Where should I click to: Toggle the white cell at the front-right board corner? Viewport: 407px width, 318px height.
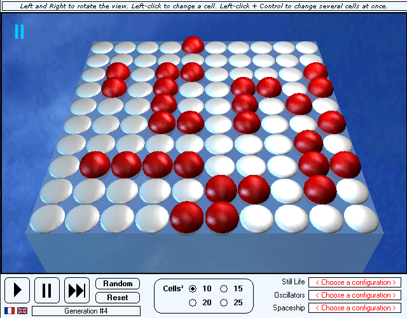click(x=361, y=219)
